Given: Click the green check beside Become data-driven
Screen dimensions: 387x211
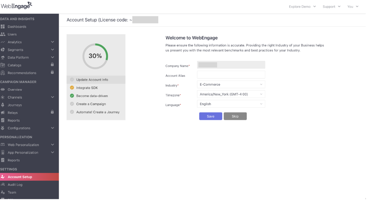Looking at the screenshot, I should pos(72,96).
